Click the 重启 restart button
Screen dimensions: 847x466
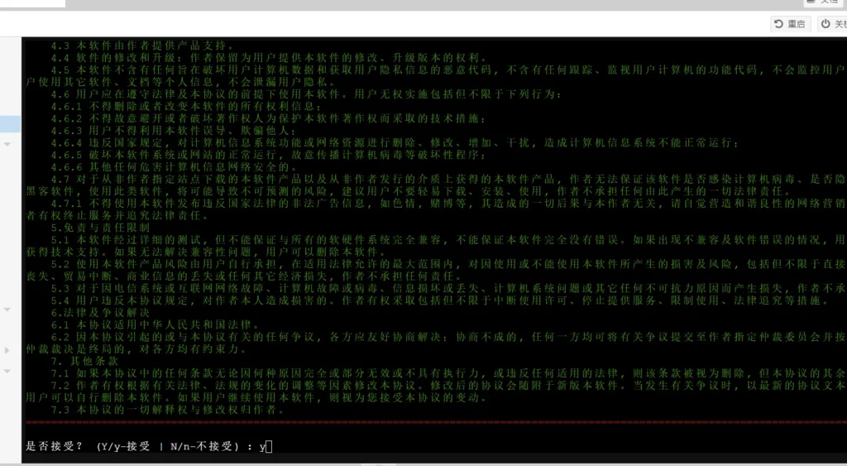coord(790,24)
